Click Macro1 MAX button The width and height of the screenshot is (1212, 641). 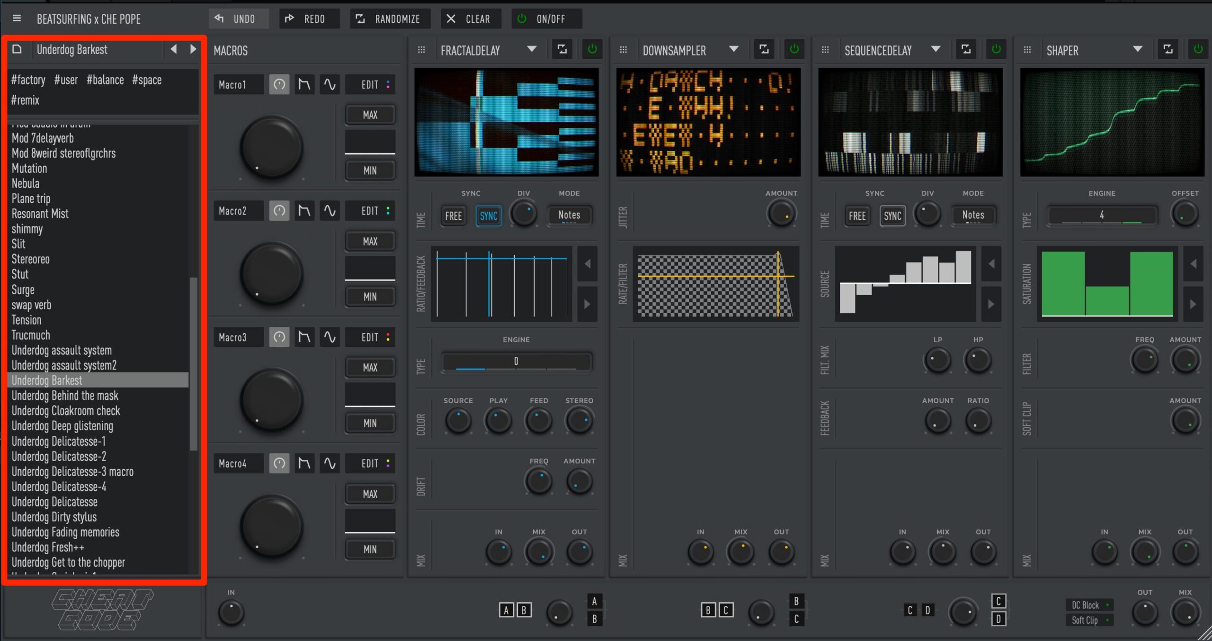(370, 115)
